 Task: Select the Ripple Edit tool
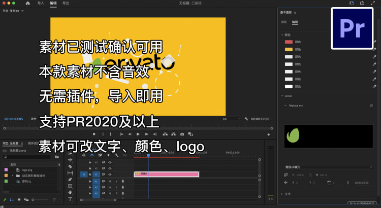[x=70, y=160]
